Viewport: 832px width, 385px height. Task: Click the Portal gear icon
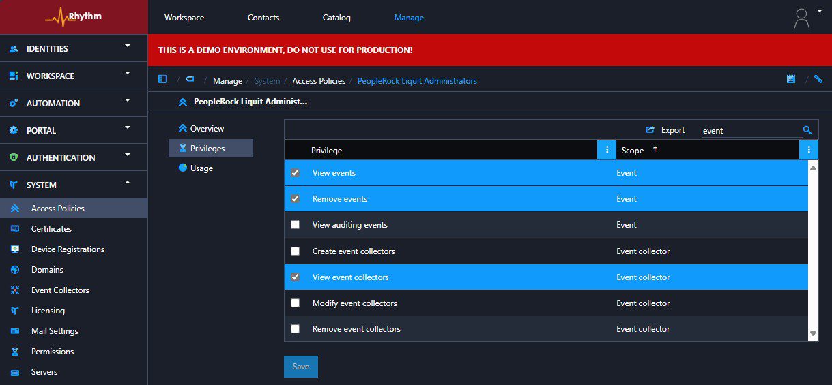(x=14, y=131)
